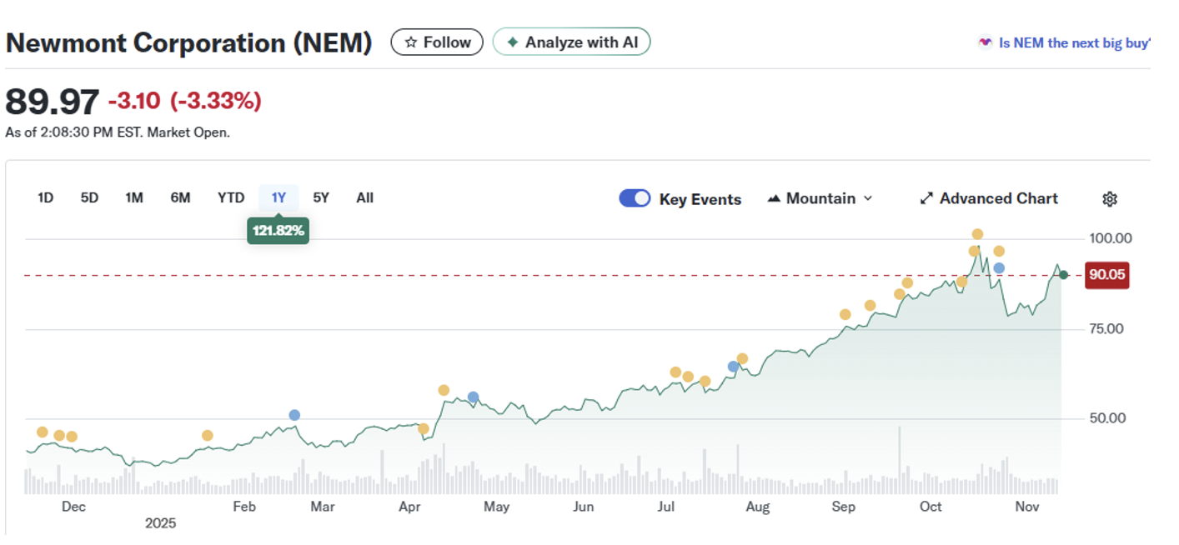
Task: Toggle the Key Events switch
Action: point(635,198)
